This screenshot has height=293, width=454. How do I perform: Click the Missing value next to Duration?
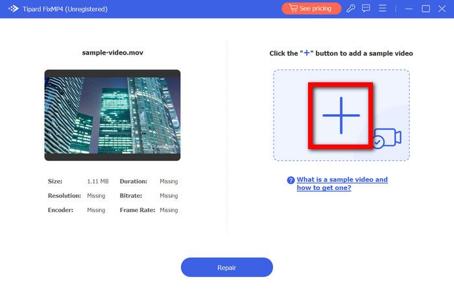coord(169,182)
